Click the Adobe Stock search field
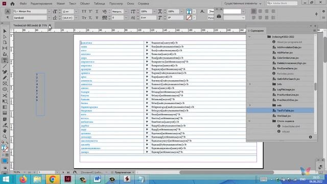The width and height of the screenshot is (327, 184). coord(282,3)
